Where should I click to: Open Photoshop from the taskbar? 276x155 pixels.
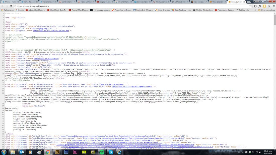[66, 152]
